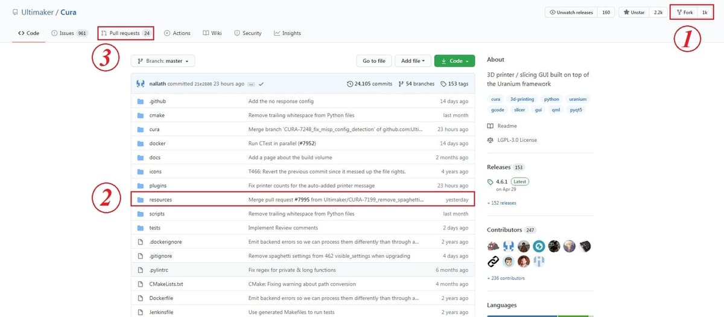Open the .github folder icon
Image resolution: width=724 pixels, height=317 pixels.
pyautogui.click(x=140, y=101)
